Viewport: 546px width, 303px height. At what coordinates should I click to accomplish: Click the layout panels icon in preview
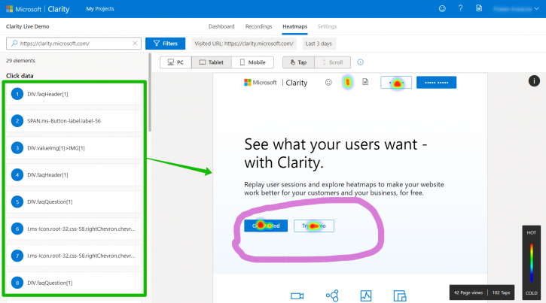400,295
